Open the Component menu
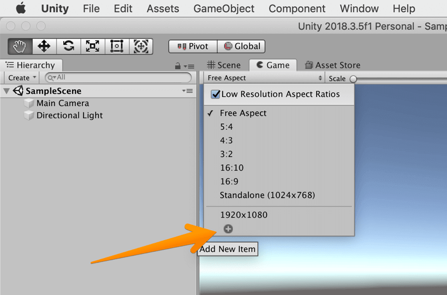Image resolution: width=447 pixels, height=295 pixels. pyautogui.click(x=297, y=8)
